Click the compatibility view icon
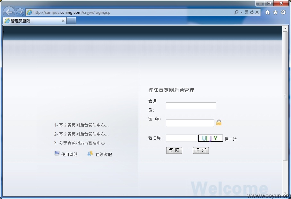The height and width of the screenshot is (199, 291). pyautogui.click(x=247, y=12)
